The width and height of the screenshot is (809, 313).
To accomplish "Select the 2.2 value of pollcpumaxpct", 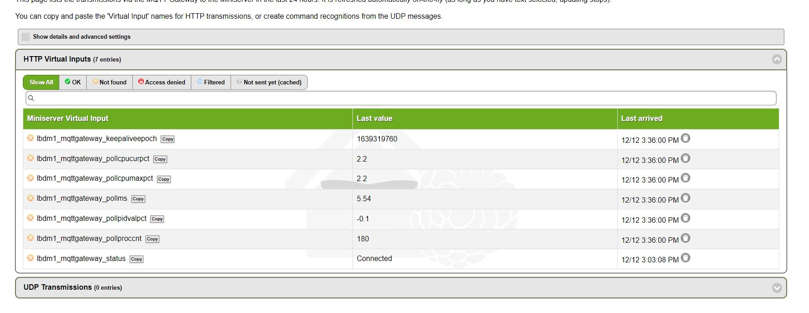I will coord(362,178).
